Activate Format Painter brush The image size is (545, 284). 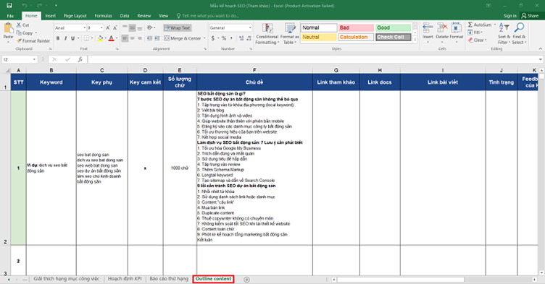tap(33, 41)
